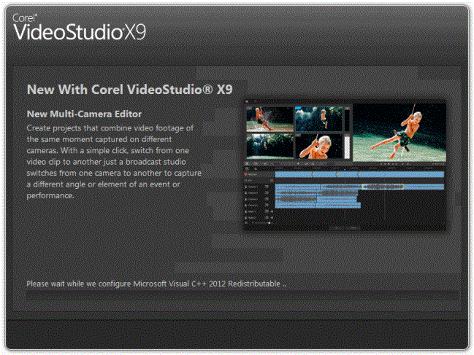Select the 'New Multi-Camera Editor' subheading

tap(84, 114)
